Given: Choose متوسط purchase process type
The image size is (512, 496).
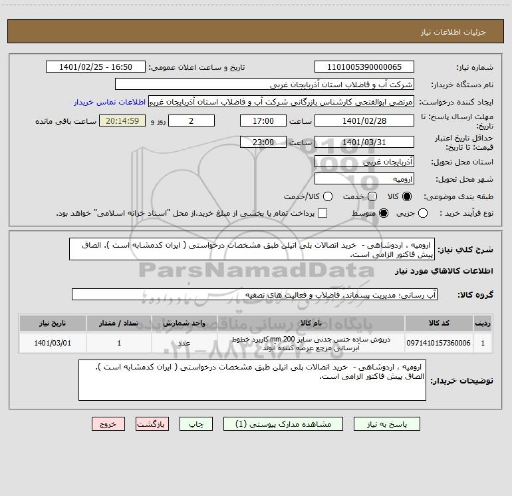Looking at the screenshot, I should click(x=384, y=213).
